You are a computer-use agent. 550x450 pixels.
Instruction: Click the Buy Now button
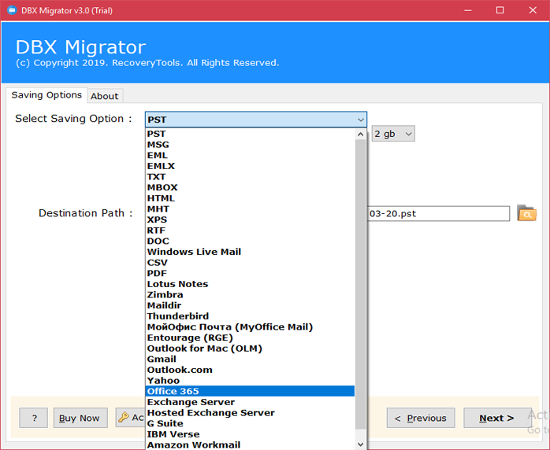point(80,418)
